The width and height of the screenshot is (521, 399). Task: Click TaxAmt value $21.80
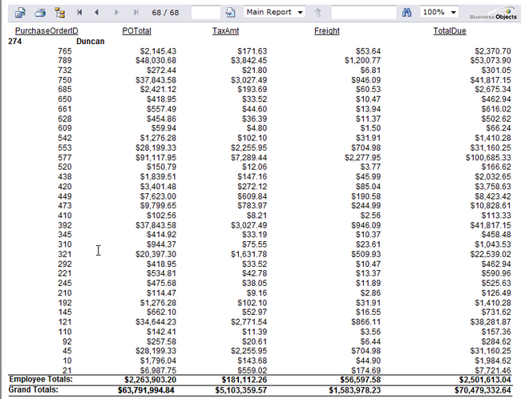tap(254, 71)
